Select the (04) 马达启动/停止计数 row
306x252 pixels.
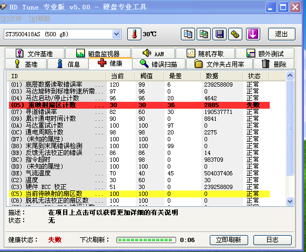[139, 98]
